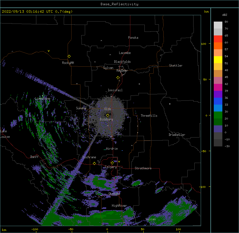239x233 pixels.
Task: Click the white asterisk marker east of Innisfail
Action: pos(139,84)
